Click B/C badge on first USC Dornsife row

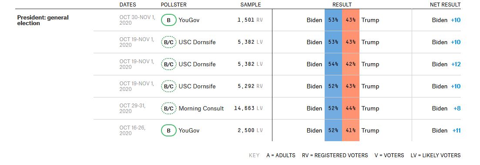pos(169,42)
